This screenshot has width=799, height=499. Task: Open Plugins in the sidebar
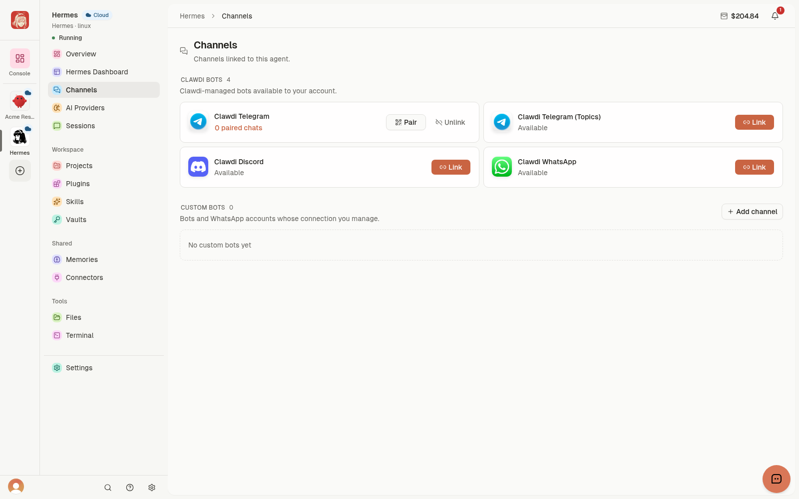[x=104, y=184]
